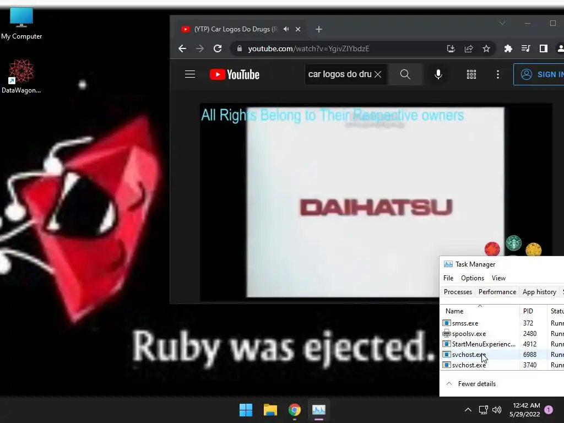564x423 pixels.
Task: Select spoolsv.exe process row
Action: [x=502, y=333]
